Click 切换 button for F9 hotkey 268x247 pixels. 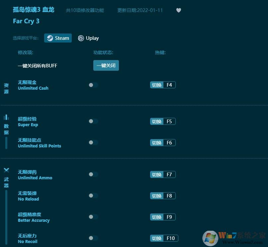[157, 217]
